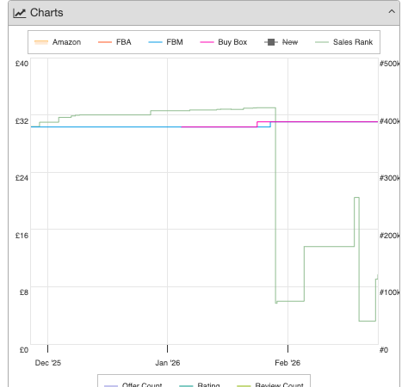
Task: Toggle the Amazon series legend
Action: [x=58, y=42]
